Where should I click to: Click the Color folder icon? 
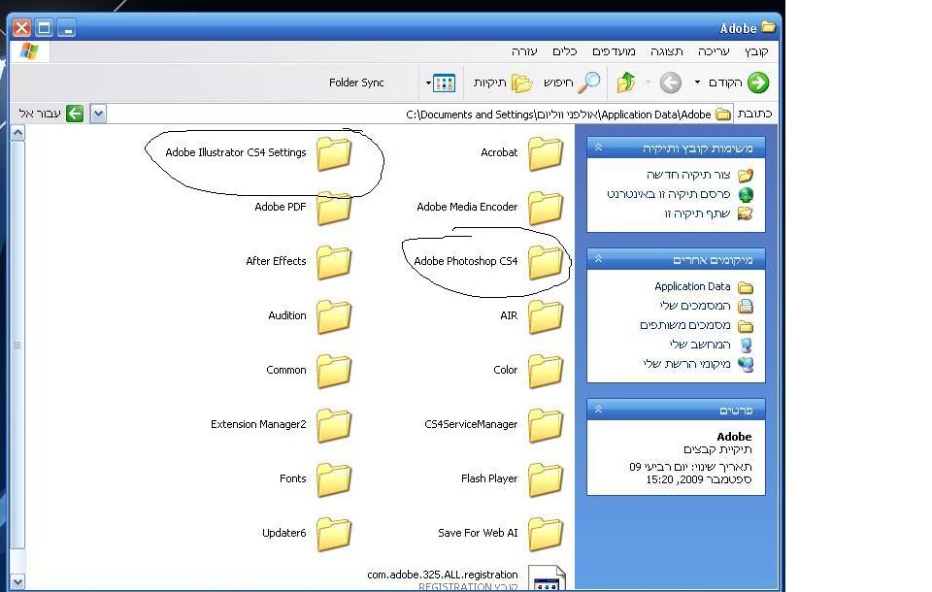(546, 371)
